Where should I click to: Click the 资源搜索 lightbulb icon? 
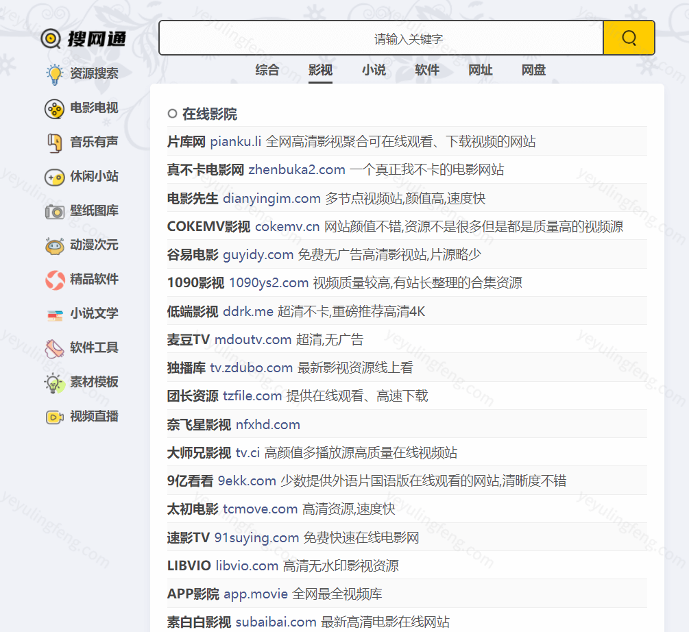point(54,73)
